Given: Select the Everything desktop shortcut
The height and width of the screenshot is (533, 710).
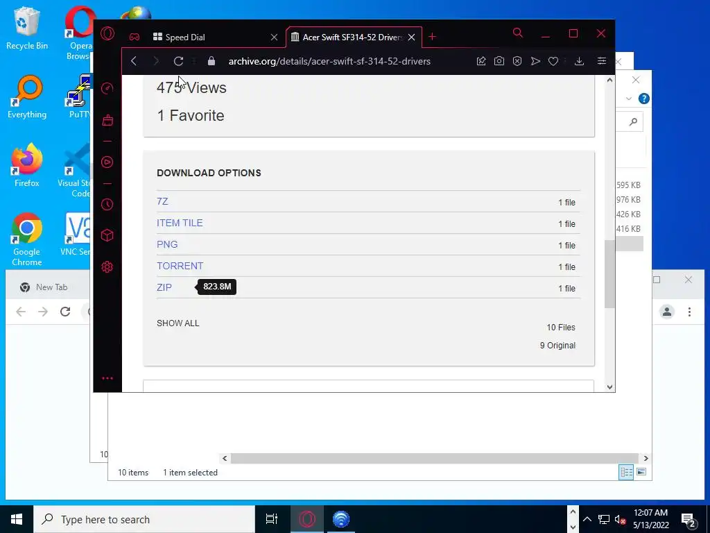Looking at the screenshot, I should tap(27, 97).
